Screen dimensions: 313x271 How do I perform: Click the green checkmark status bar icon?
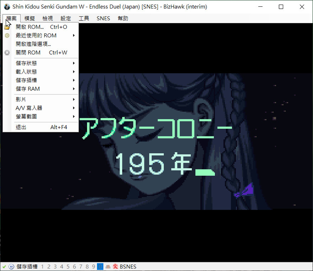coord(4,266)
